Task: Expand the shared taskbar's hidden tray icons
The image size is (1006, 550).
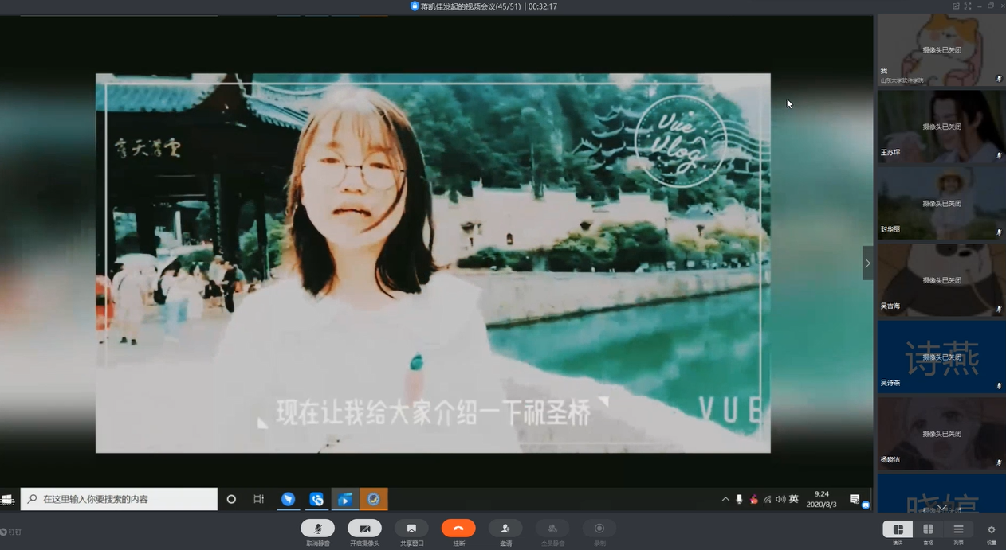Action: coord(725,499)
